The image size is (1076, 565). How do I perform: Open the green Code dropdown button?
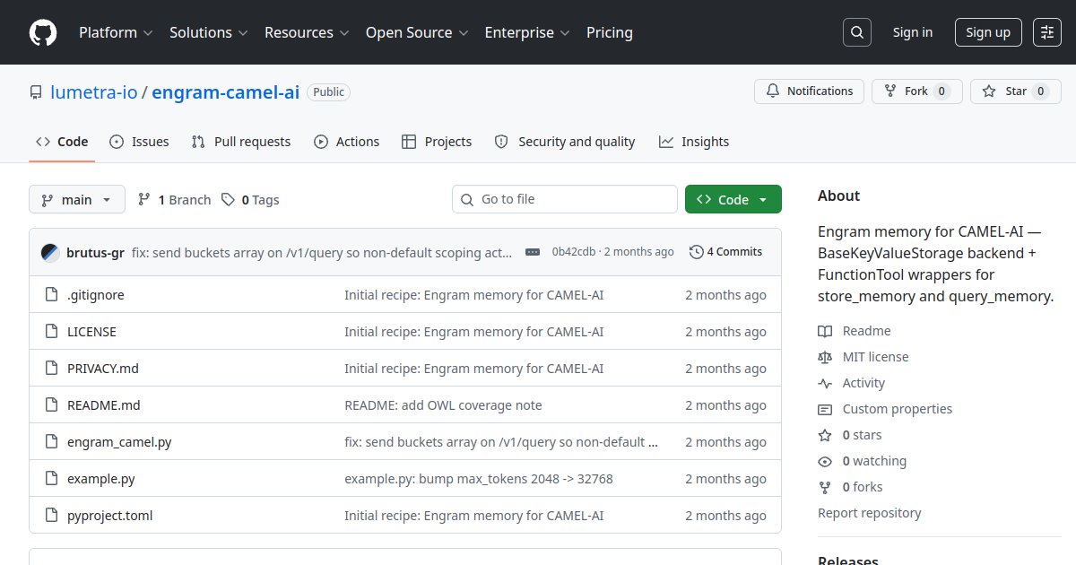(733, 199)
